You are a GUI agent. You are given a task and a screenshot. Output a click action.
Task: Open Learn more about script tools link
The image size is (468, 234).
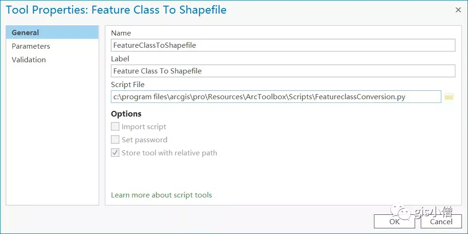coord(161,195)
